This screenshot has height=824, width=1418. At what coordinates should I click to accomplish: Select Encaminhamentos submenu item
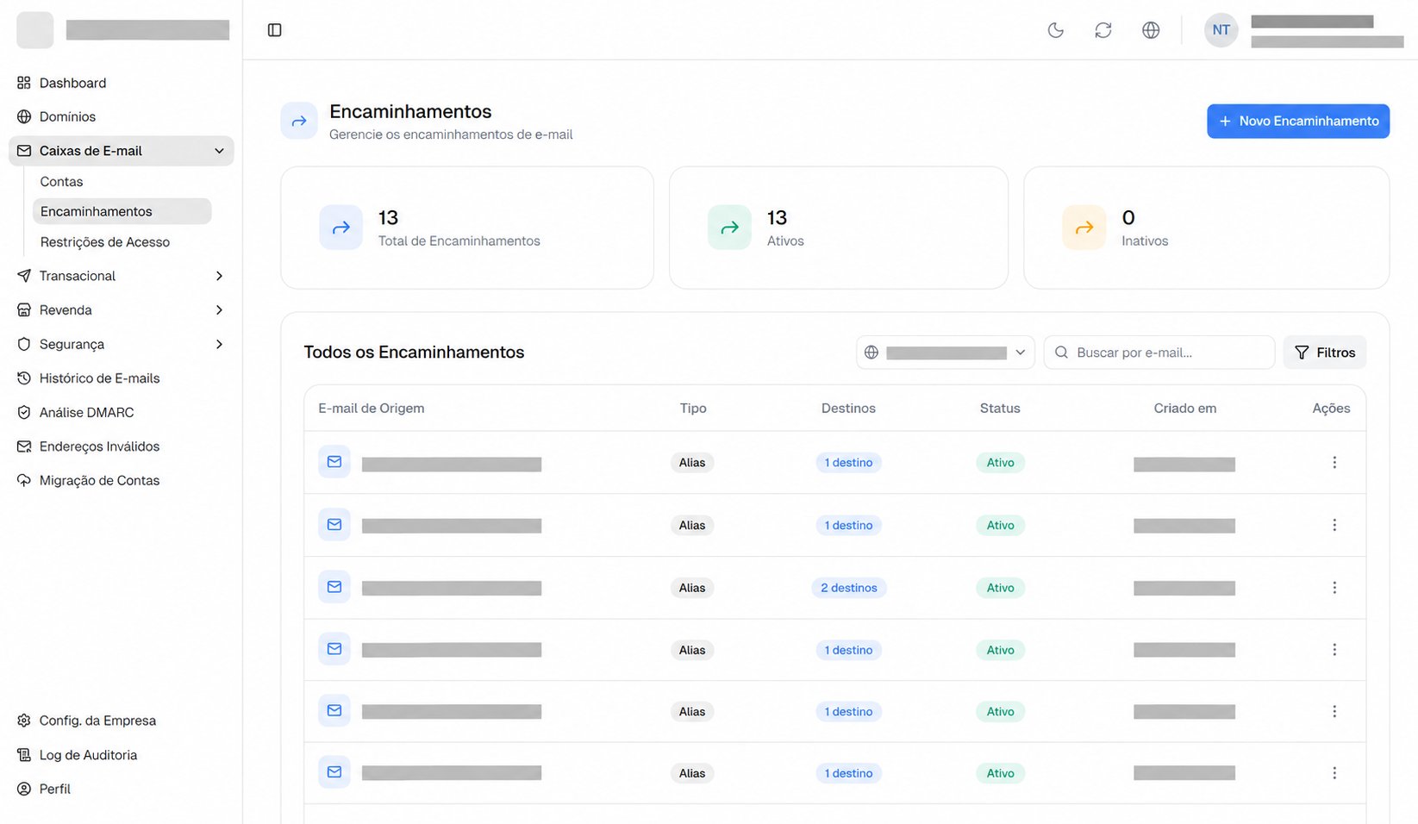point(122,211)
